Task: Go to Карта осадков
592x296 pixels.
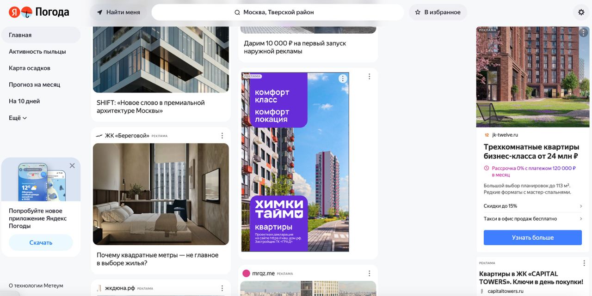Action: tap(30, 68)
